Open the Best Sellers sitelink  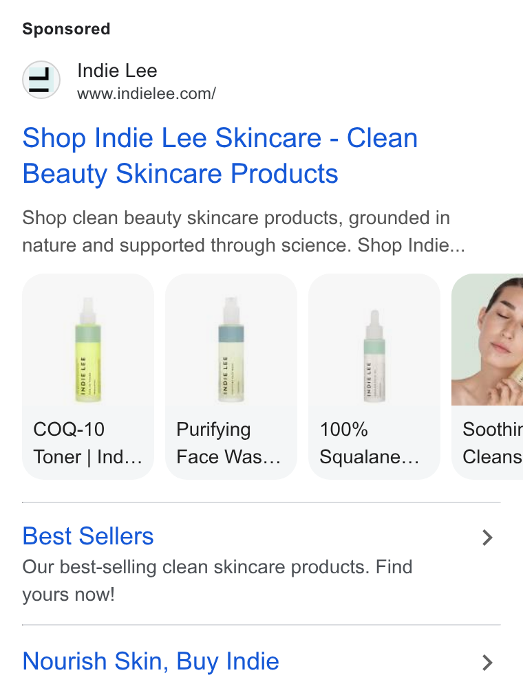(88, 536)
